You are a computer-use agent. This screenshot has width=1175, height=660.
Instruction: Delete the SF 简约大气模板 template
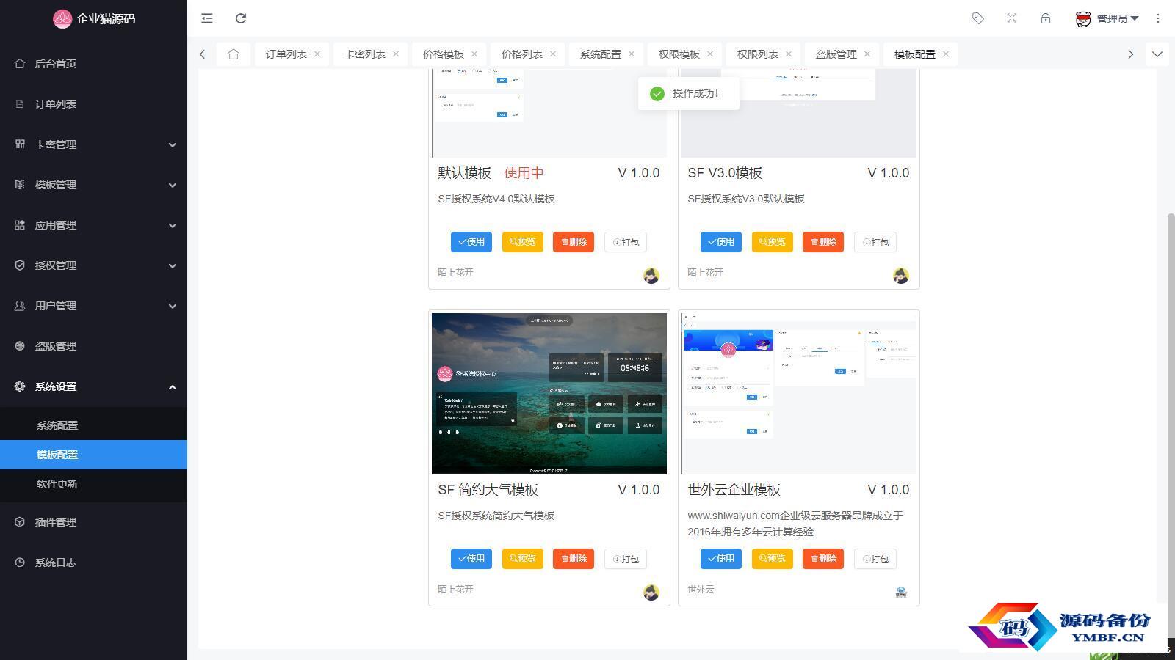point(574,559)
